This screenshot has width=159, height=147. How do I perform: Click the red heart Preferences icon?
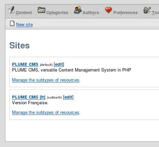[108, 10]
